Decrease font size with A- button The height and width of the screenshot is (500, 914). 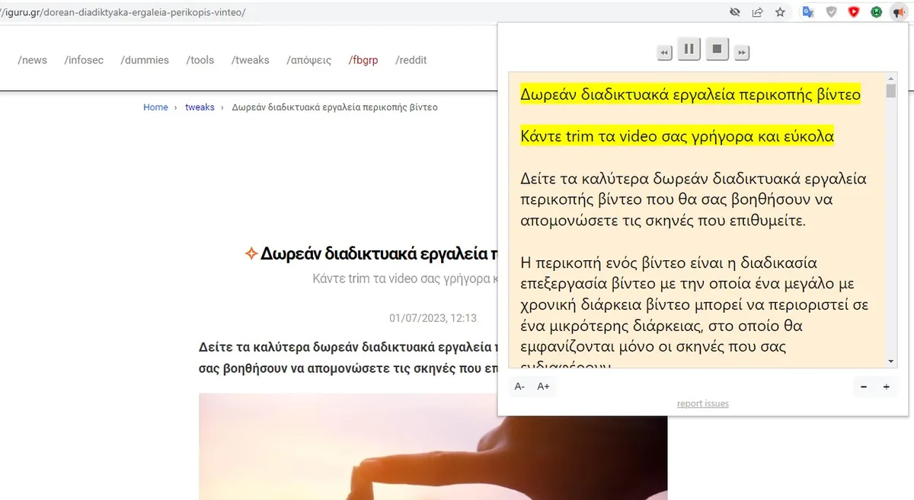[519, 387]
